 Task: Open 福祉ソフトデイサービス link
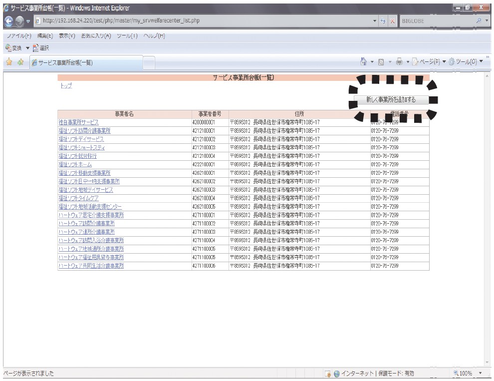[x=81, y=139]
